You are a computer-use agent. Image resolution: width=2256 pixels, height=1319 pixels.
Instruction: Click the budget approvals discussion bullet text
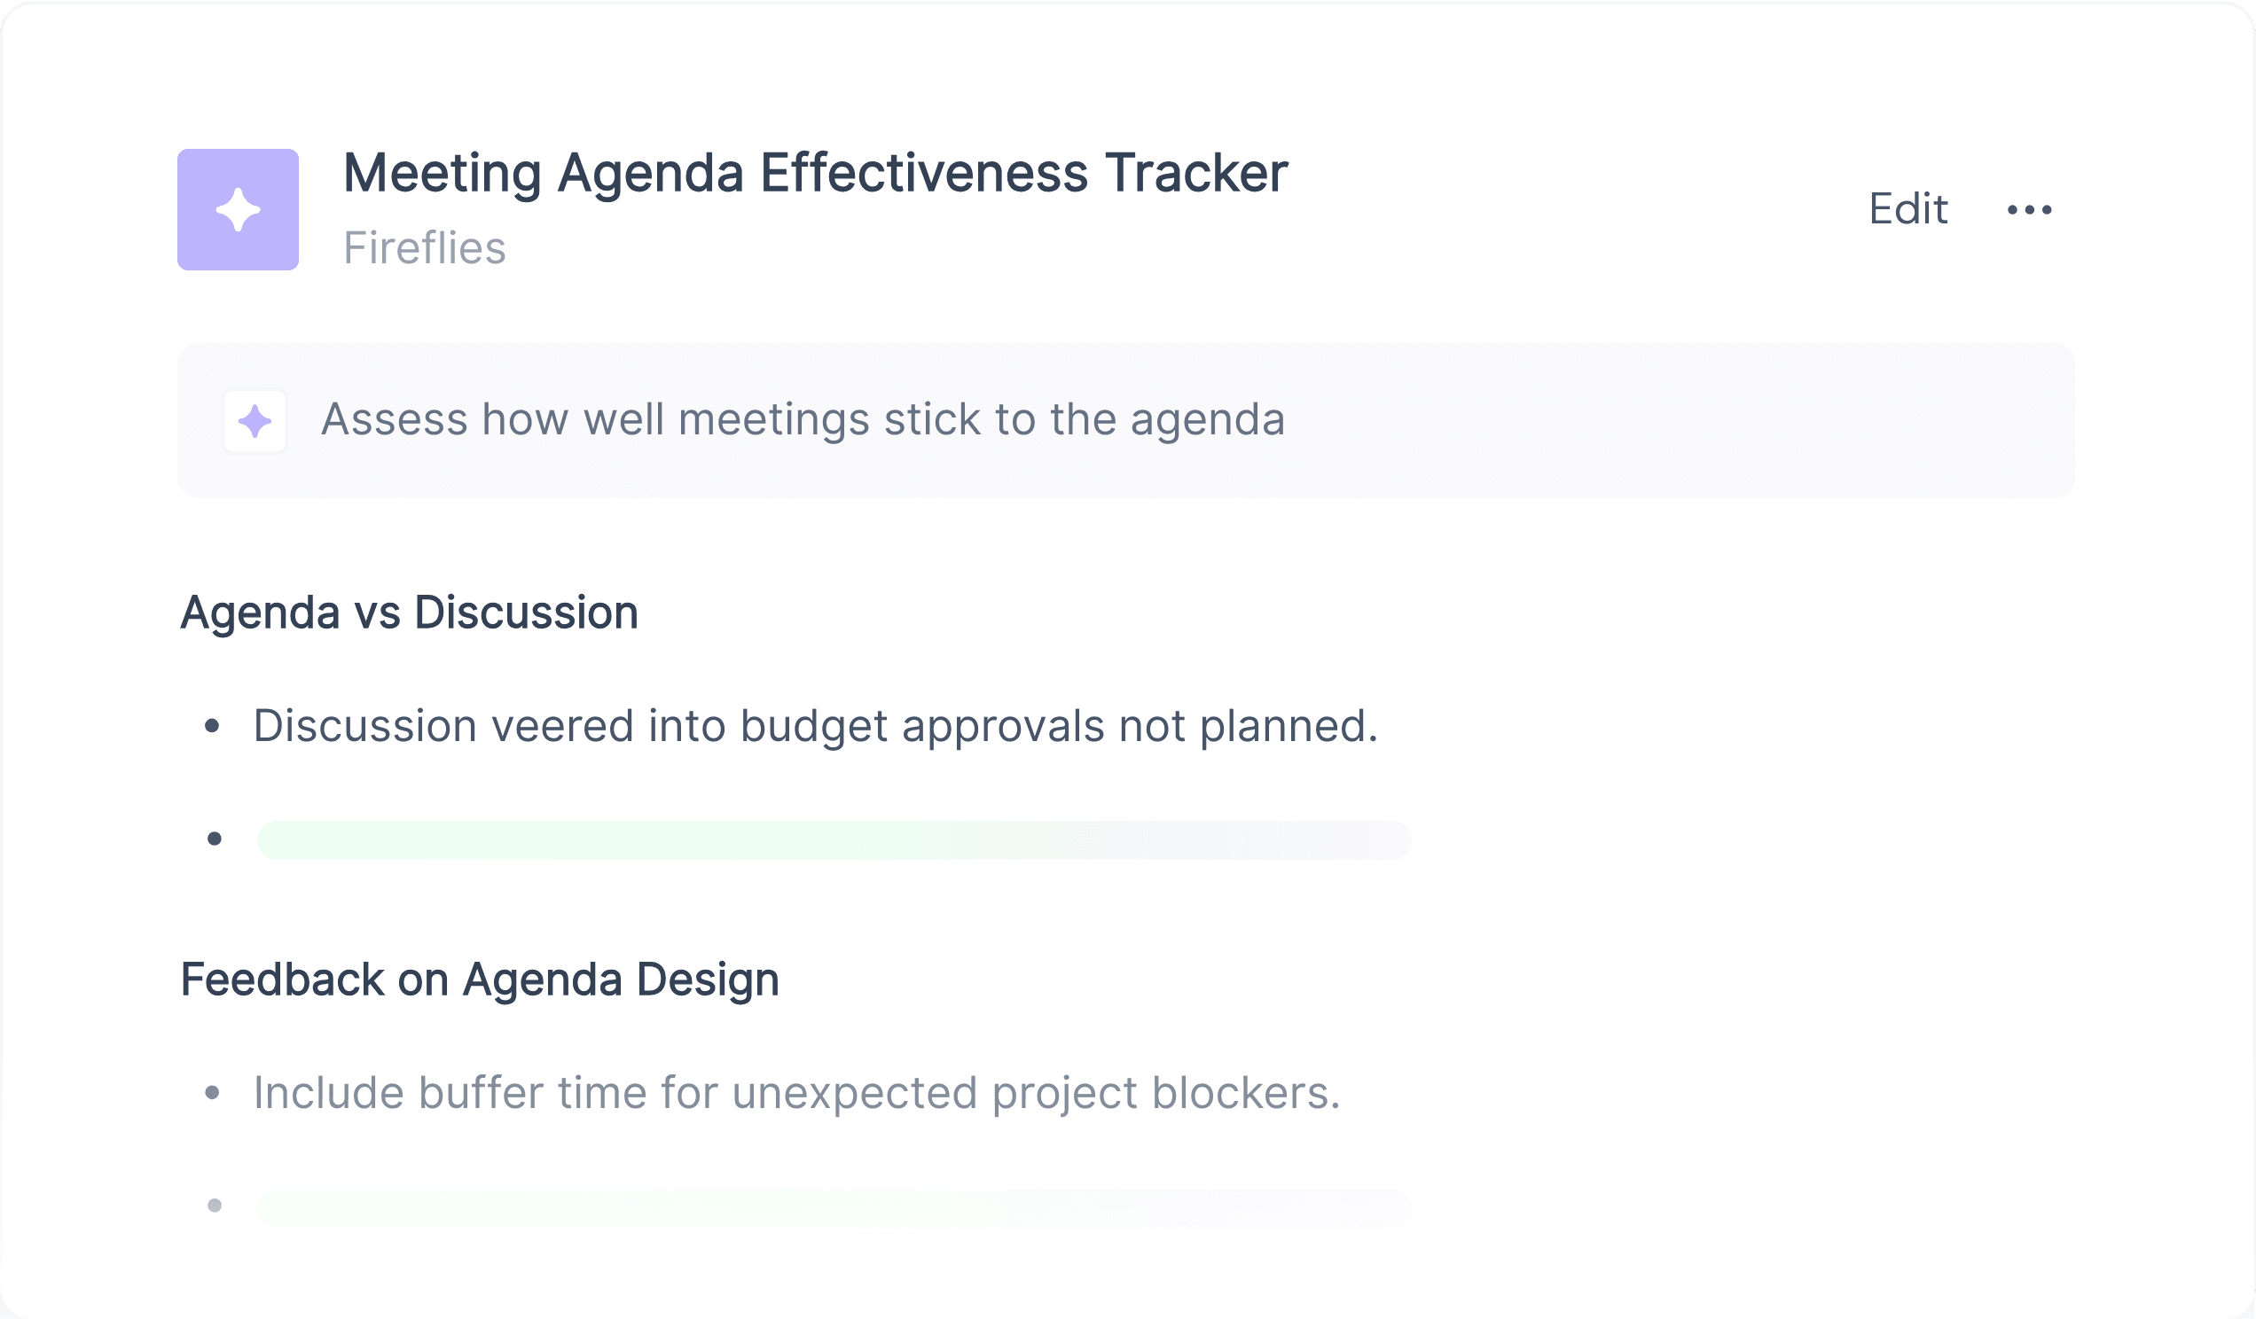816,726
